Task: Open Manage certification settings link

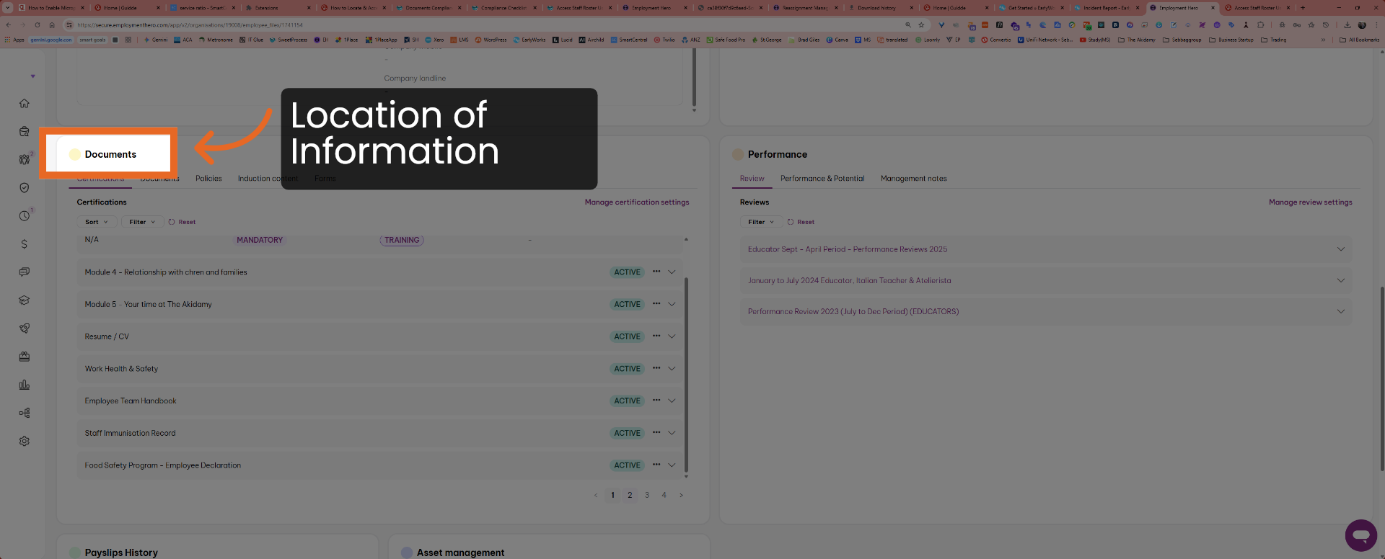Action: 637,202
